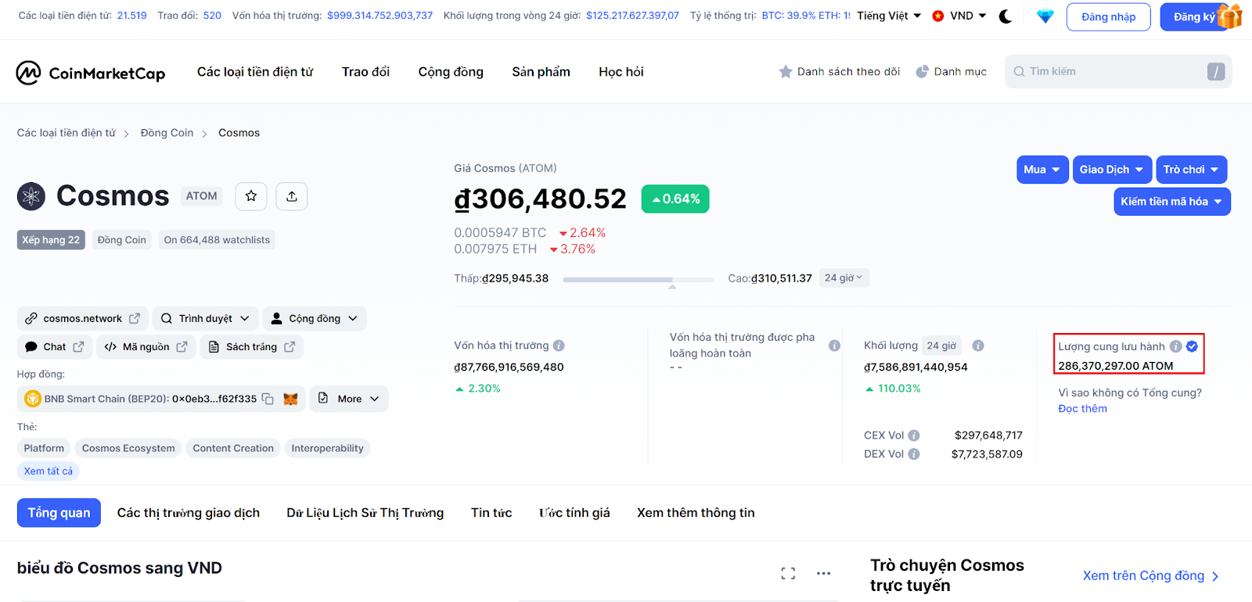Click the Đăng ký button

click(1193, 17)
